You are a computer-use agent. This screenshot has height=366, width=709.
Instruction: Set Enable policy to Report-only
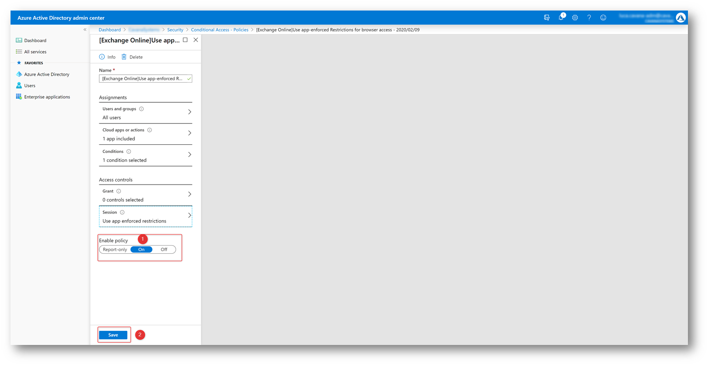tap(115, 250)
